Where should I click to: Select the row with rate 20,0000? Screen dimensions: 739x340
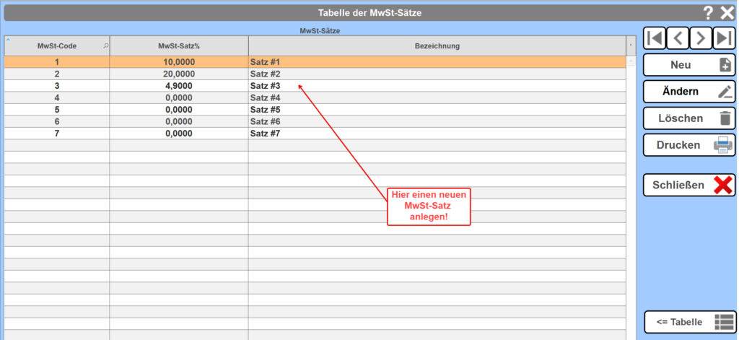pyautogui.click(x=179, y=74)
